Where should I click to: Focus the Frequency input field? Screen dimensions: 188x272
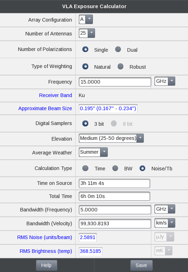[x=115, y=82]
